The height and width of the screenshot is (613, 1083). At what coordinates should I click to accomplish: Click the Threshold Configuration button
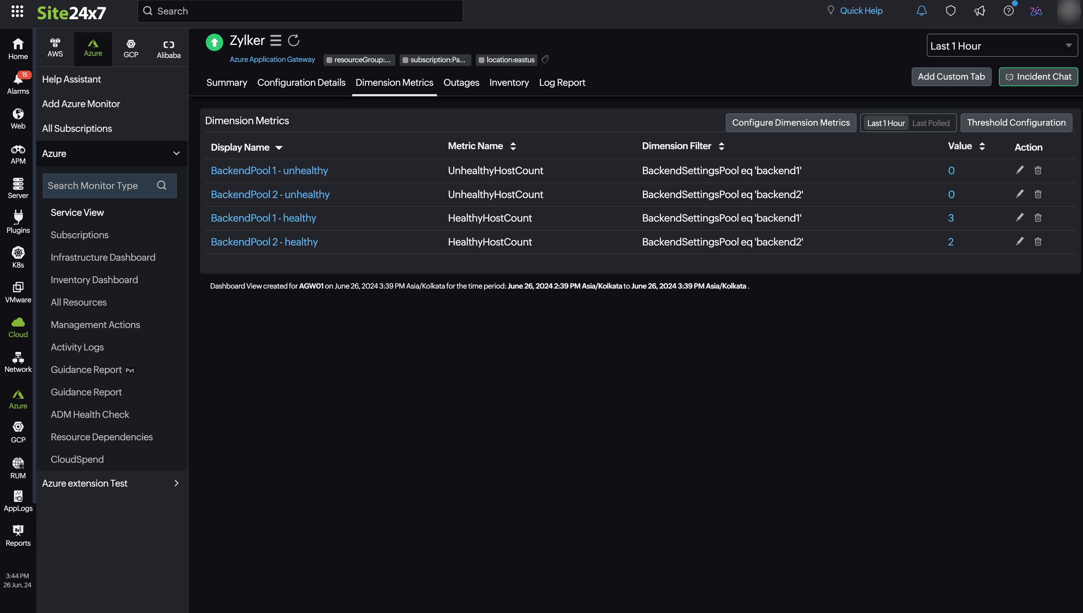coord(1016,123)
